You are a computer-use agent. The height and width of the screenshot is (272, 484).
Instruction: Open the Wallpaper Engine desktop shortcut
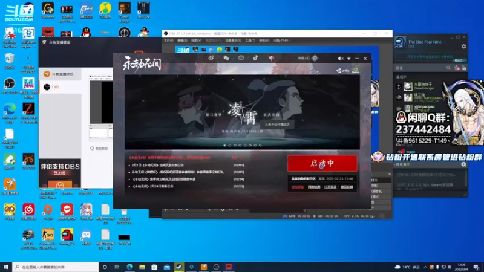[x=28, y=37]
